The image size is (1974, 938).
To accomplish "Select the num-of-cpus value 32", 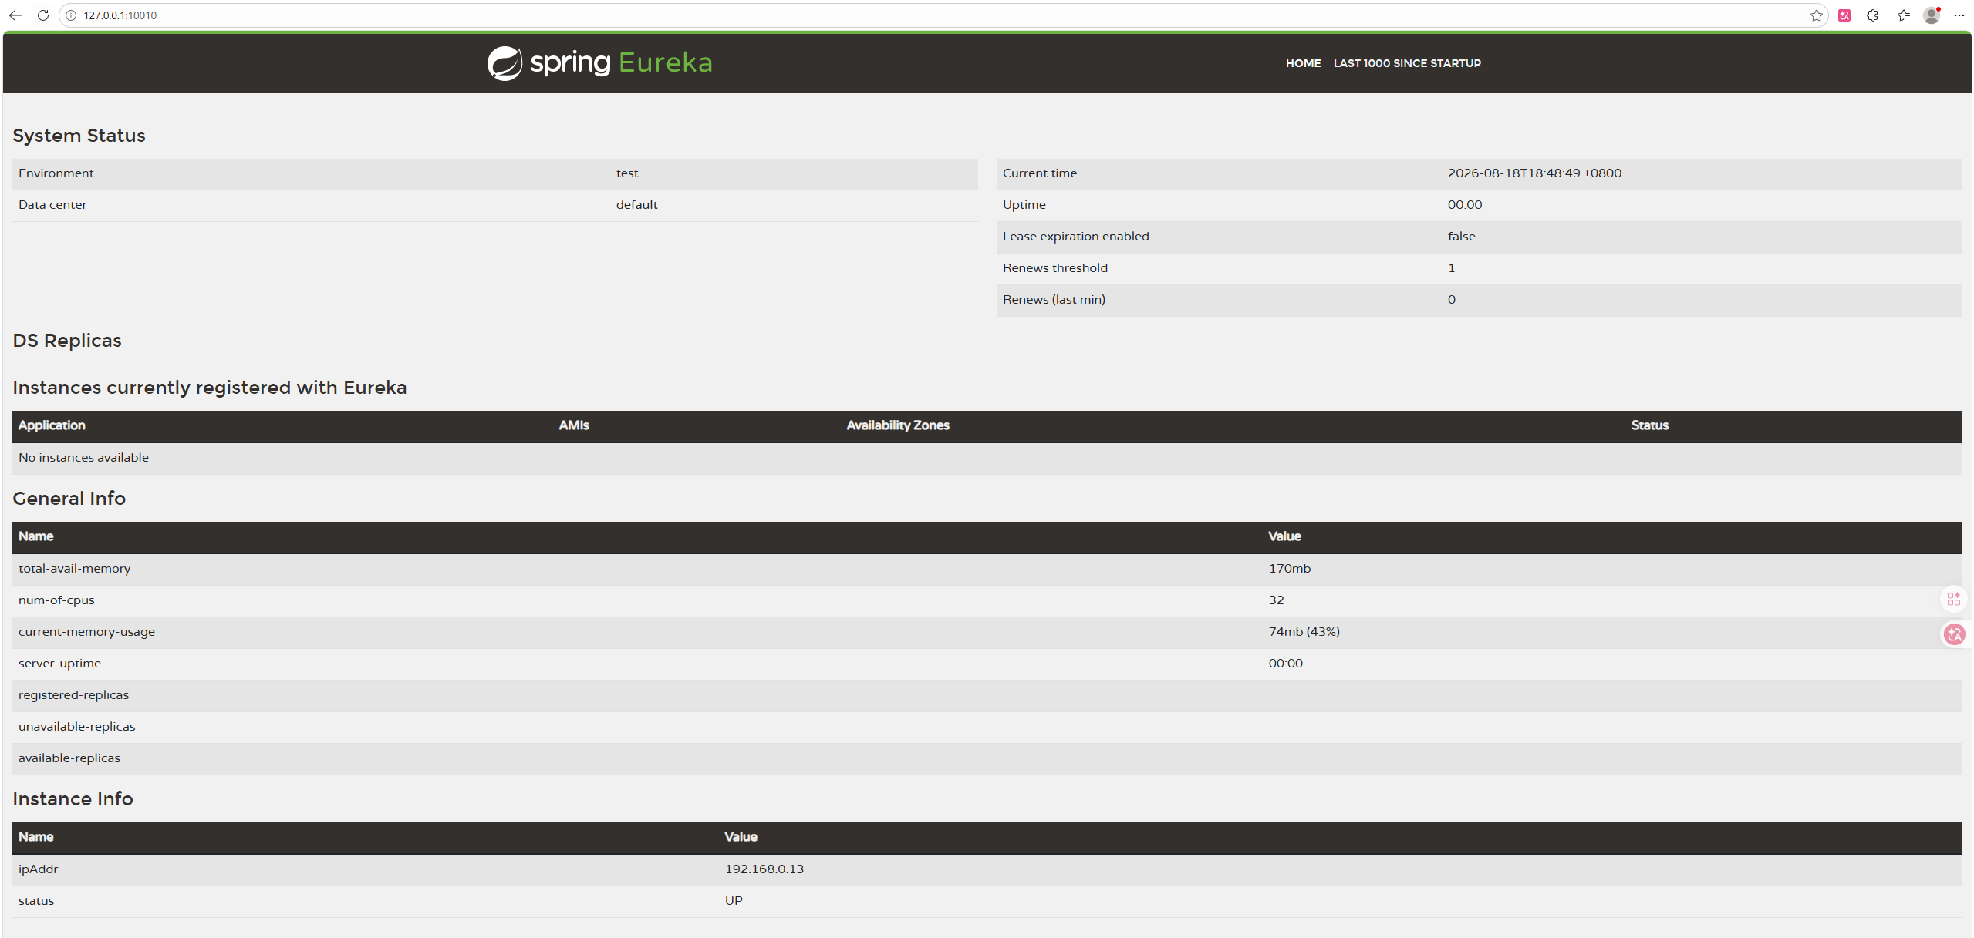I will pyautogui.click(x=1276, y=600).
